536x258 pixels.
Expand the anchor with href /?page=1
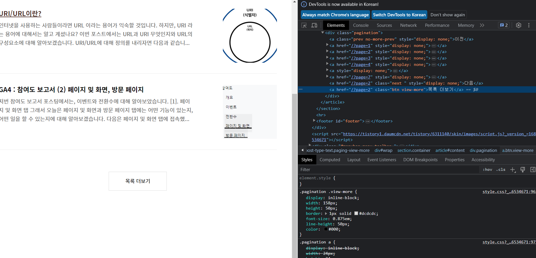pos(327,45)
